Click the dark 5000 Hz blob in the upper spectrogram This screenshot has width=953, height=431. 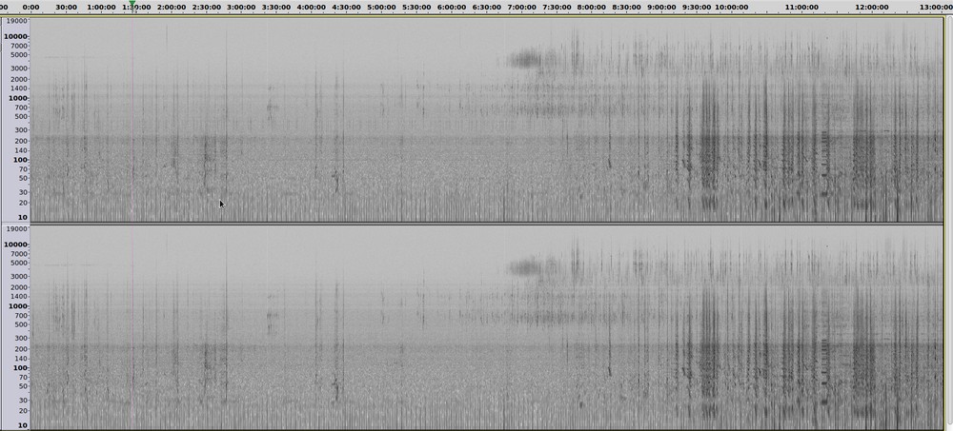(x=523, y=60)
